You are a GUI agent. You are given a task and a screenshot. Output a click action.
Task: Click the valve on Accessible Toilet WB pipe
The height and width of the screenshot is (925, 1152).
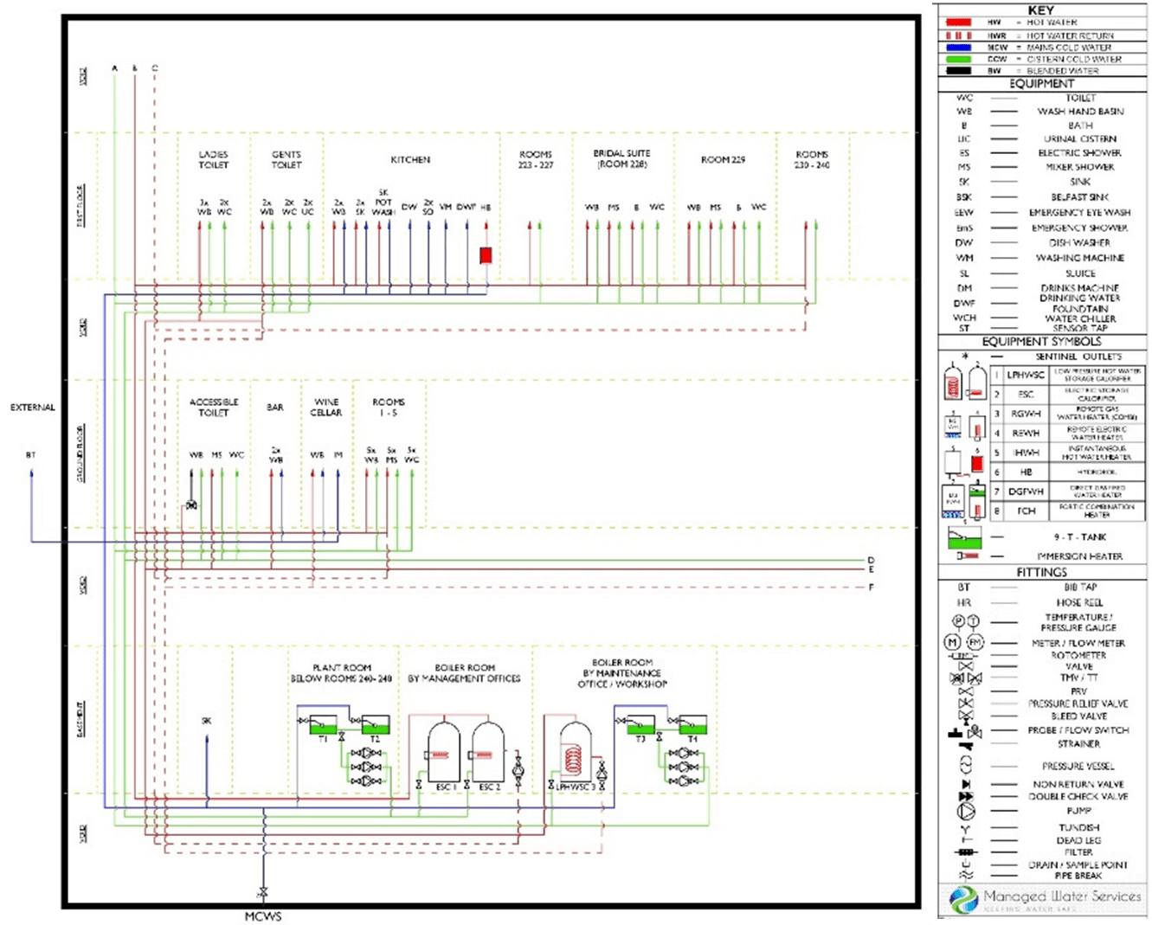(x=191, y=504)
